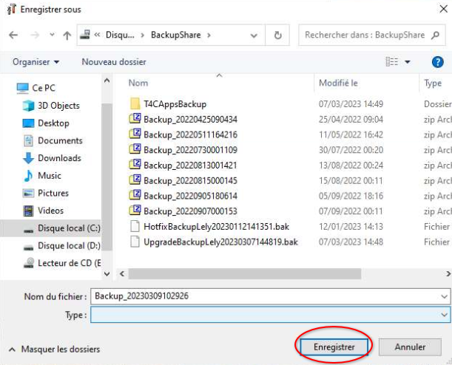Viewport: 452px width, 365px height.
Task: Sort by the Modifié le column header
Action: (x=338, y=83)
